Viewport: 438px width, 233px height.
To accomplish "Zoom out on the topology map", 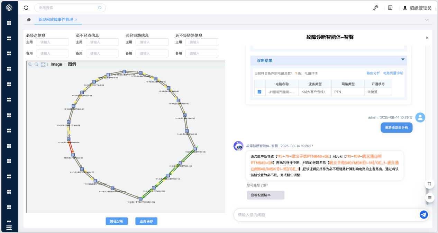I will click(36, 65).
